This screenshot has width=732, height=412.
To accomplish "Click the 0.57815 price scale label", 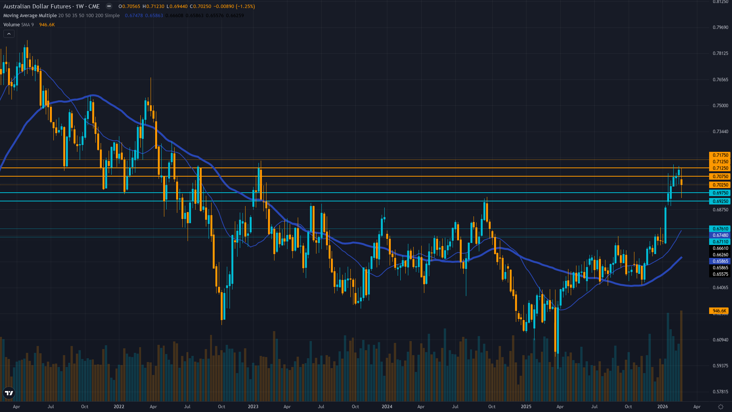I will (720, 392).
